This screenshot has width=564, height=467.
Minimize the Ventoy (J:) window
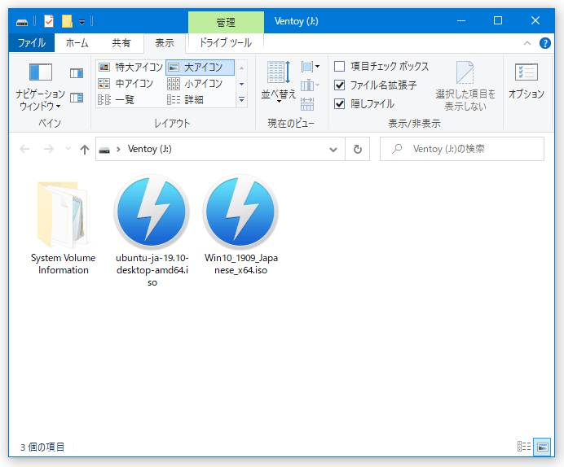pos(461,21)
